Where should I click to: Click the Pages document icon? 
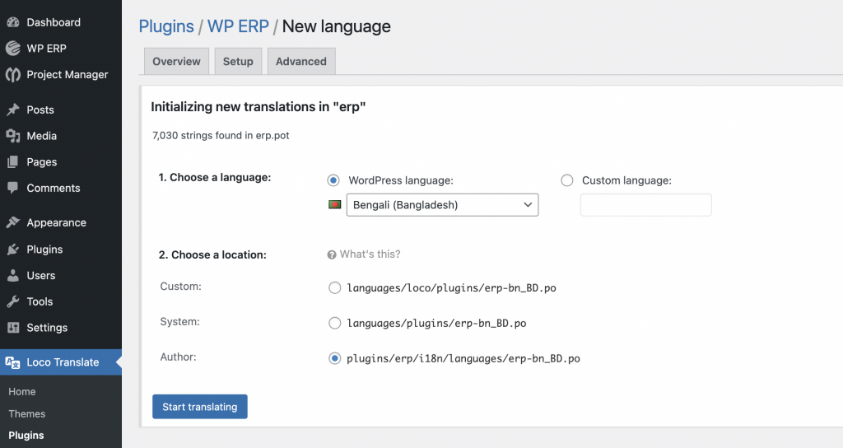coord(13,162)
